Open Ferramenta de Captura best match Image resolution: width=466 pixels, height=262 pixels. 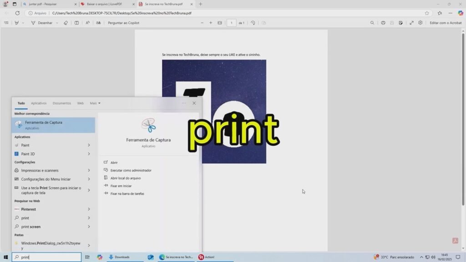[54, 125]
